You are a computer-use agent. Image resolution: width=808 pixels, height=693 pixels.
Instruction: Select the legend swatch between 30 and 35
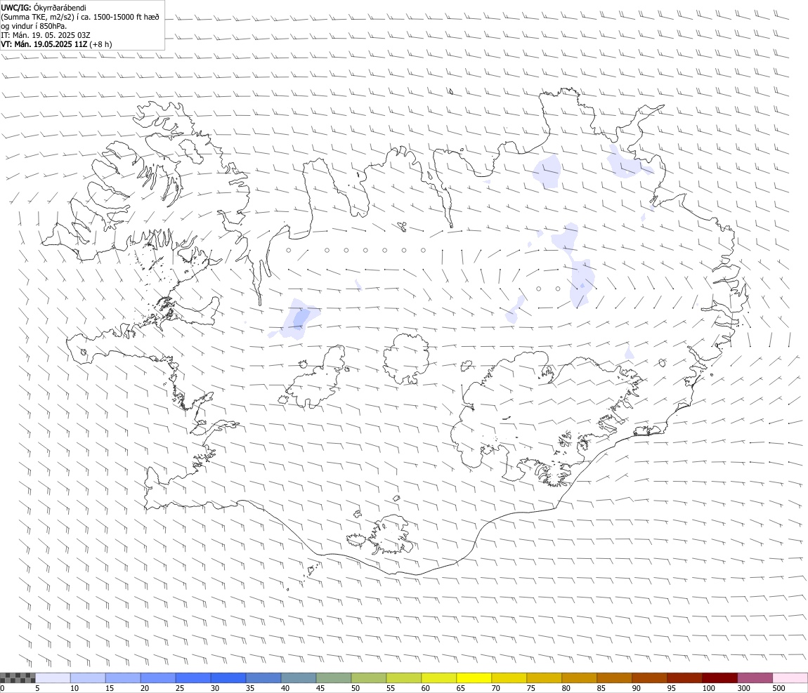coord(228,678)
